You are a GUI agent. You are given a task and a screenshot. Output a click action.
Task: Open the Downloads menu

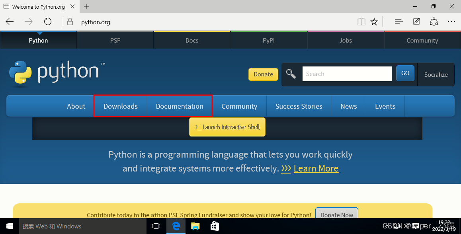pos(121,106)
